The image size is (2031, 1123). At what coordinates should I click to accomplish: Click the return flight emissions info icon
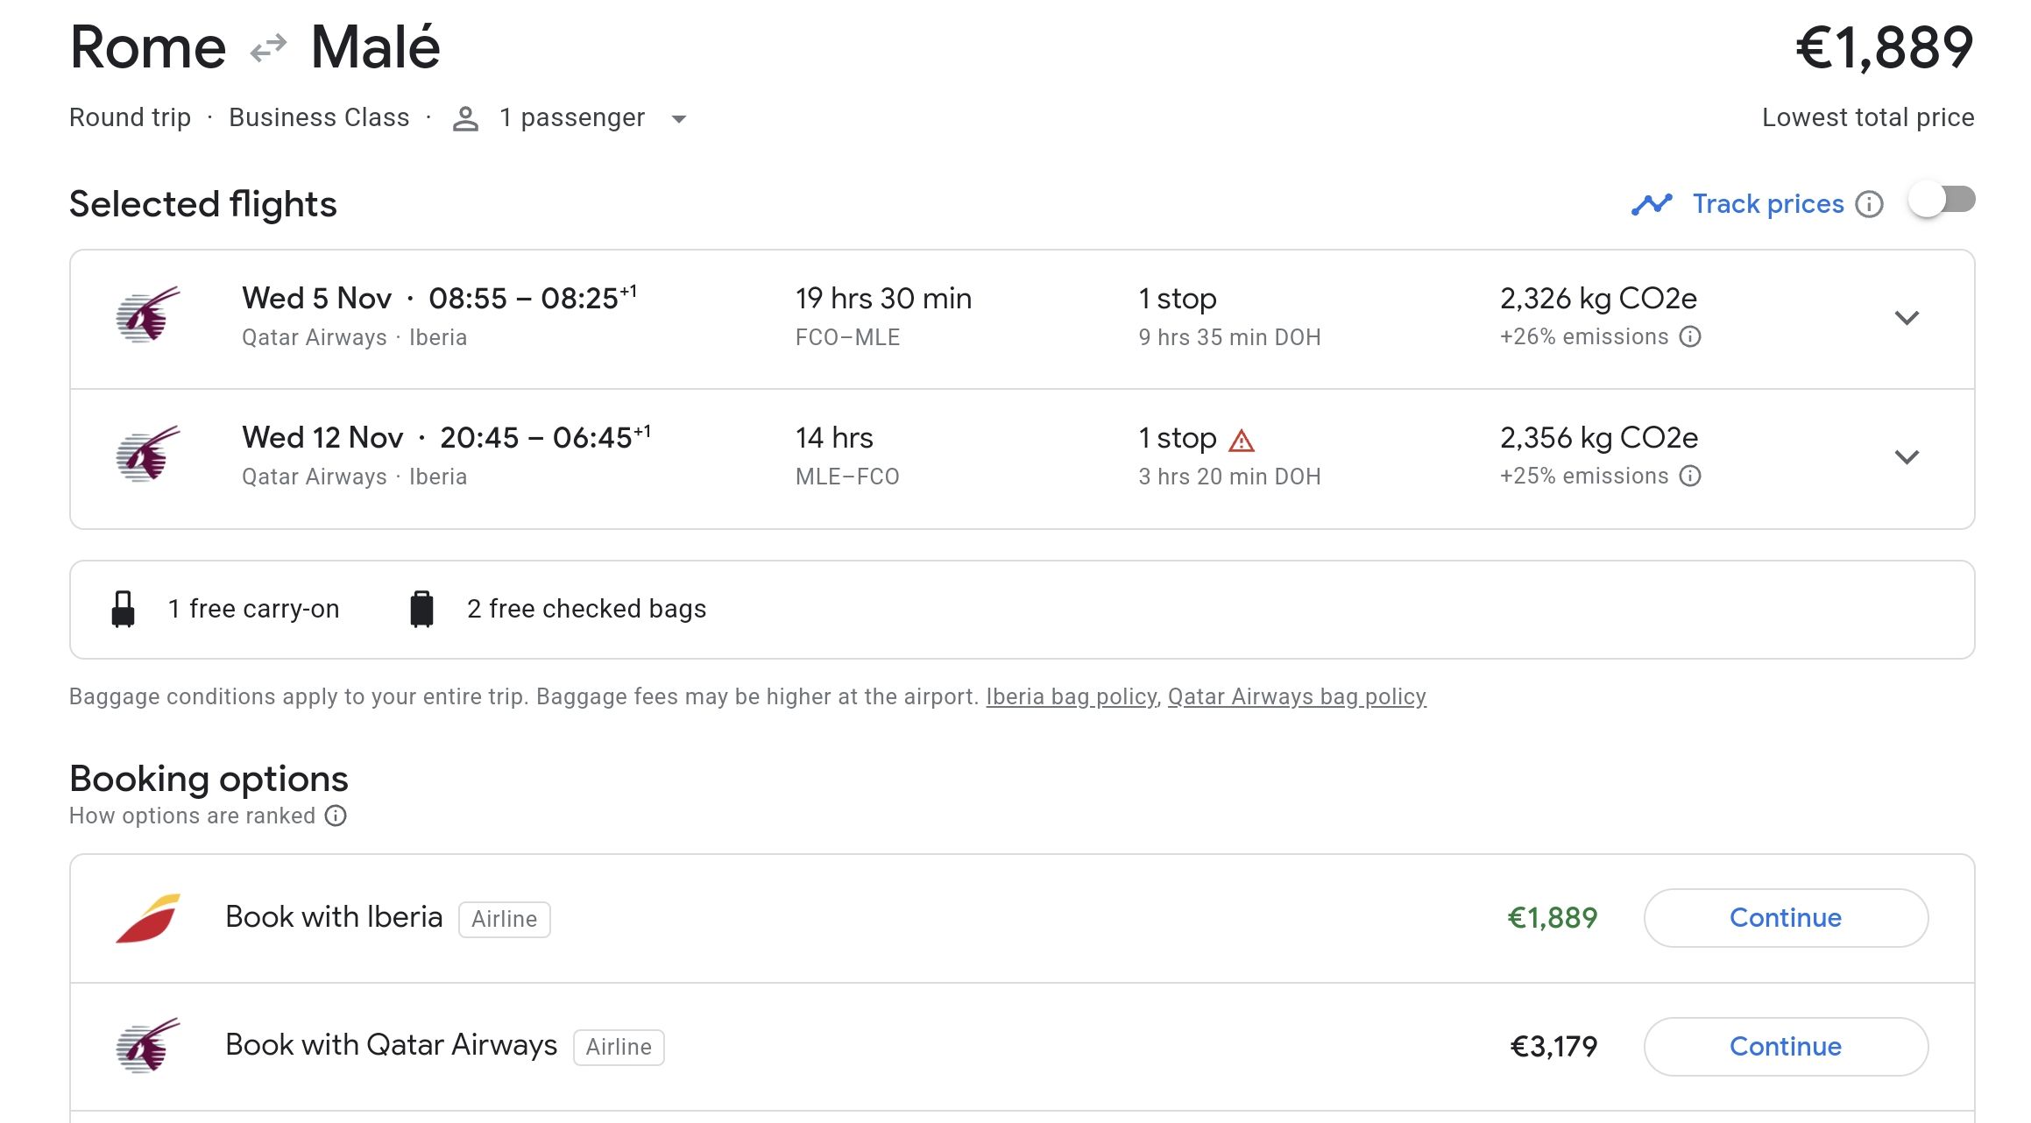[x=1690, y=477]
